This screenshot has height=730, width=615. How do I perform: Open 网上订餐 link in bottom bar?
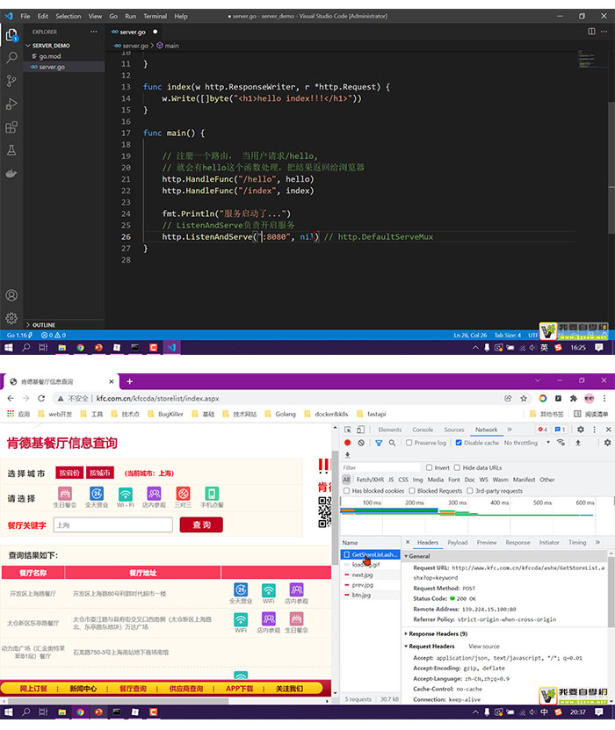pos(33,689)
